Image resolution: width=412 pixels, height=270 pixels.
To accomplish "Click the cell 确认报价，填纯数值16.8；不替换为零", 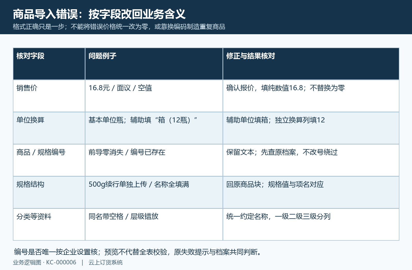I will point(311,96).
